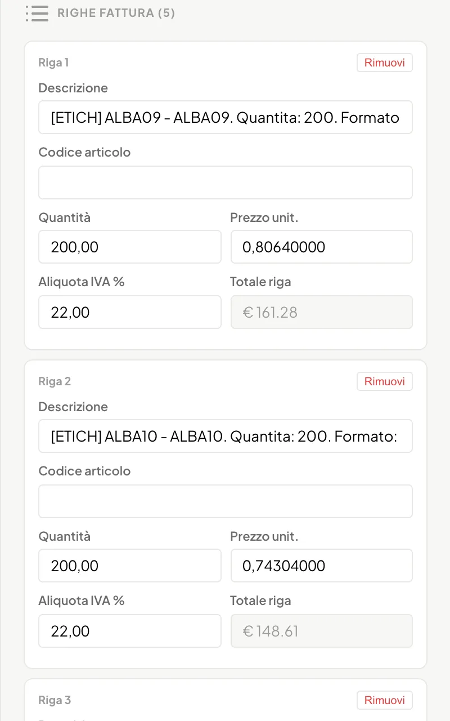The height and width of the screenshot is (721, 450).
Task: Edit the Riga 1 description field
Action: [226, 117]
